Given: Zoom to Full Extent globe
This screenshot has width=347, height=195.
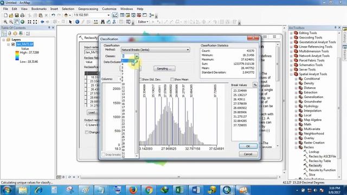Looking at the screenshot, I should [22, 22].
